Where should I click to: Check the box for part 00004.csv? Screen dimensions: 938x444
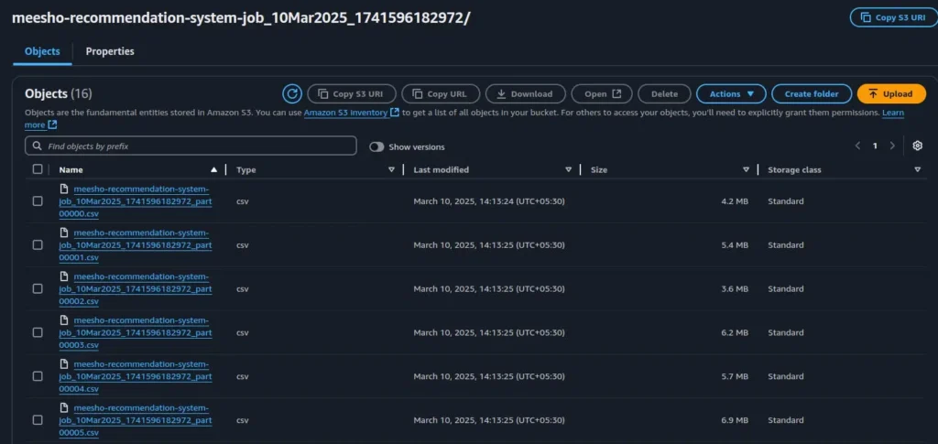click(x=38, y=376)
